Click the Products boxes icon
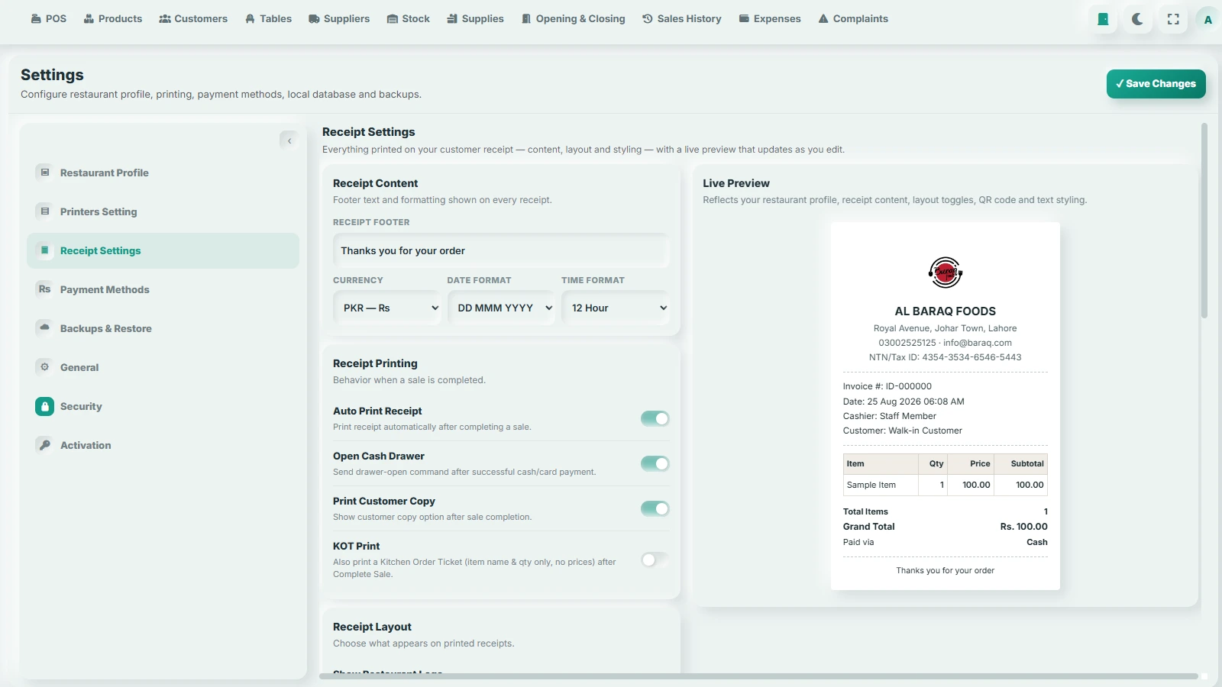This screenshot has width=1222, height=687. 89,18
